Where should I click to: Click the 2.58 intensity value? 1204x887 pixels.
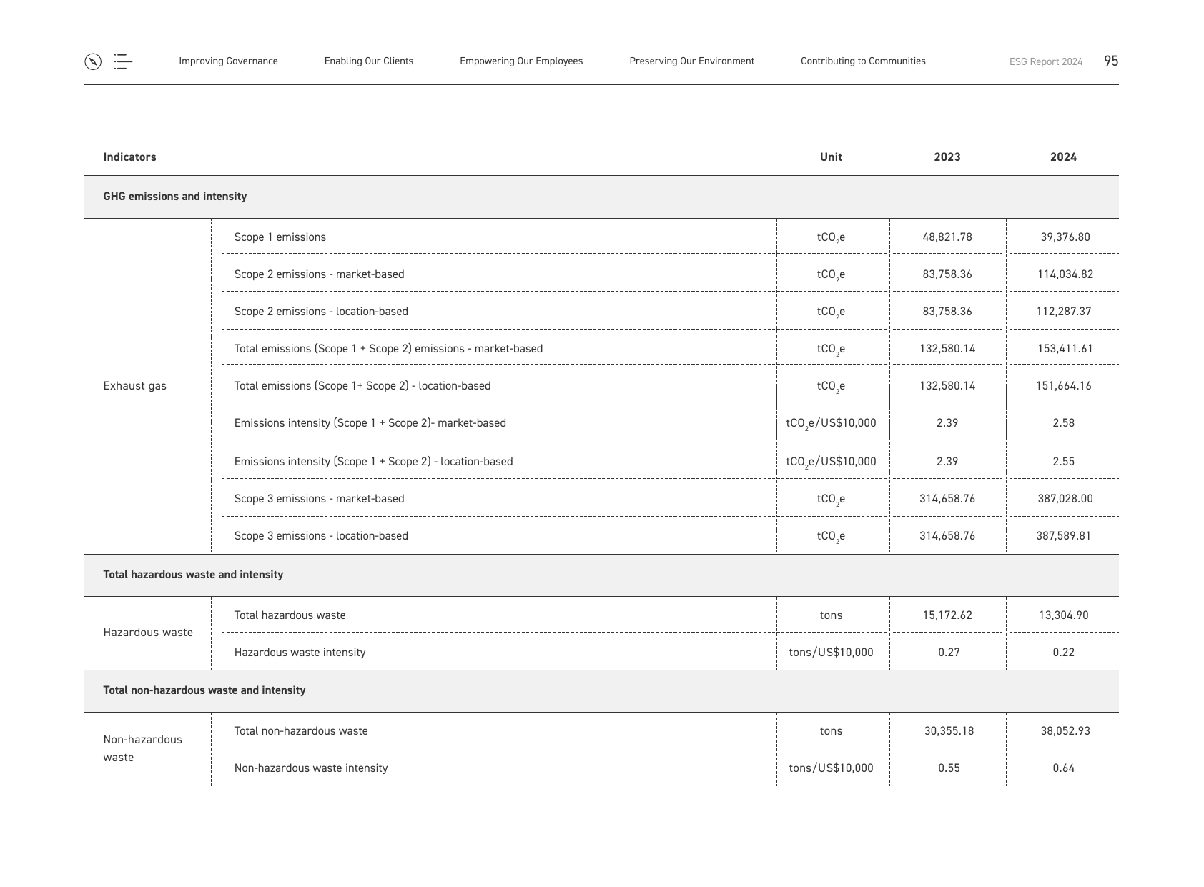[1064, 423]
